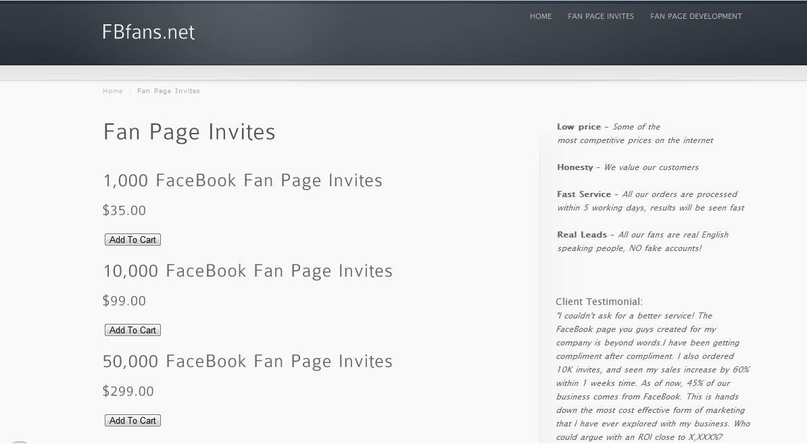
Task: Click the $35.00 price text
Action: click(124, 211)
